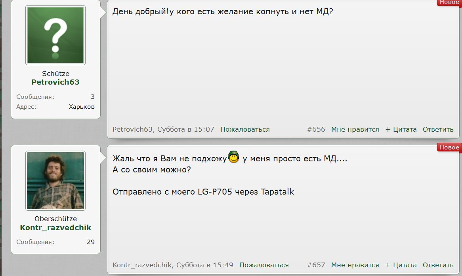Image resolution: width=462 pixels, height=276 pixels.
Task: Click the Новое badge on post #656
Action: coord(449,2)
